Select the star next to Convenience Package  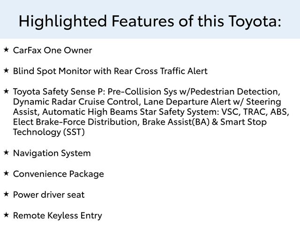[6, 173]
